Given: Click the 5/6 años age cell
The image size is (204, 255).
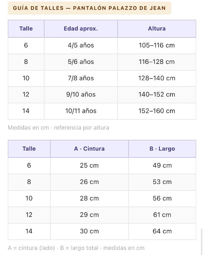Looking at the screenshot, I should pyautogui.click(x=81, y=62).
